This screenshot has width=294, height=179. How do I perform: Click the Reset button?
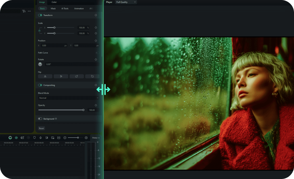click(41, 128)
